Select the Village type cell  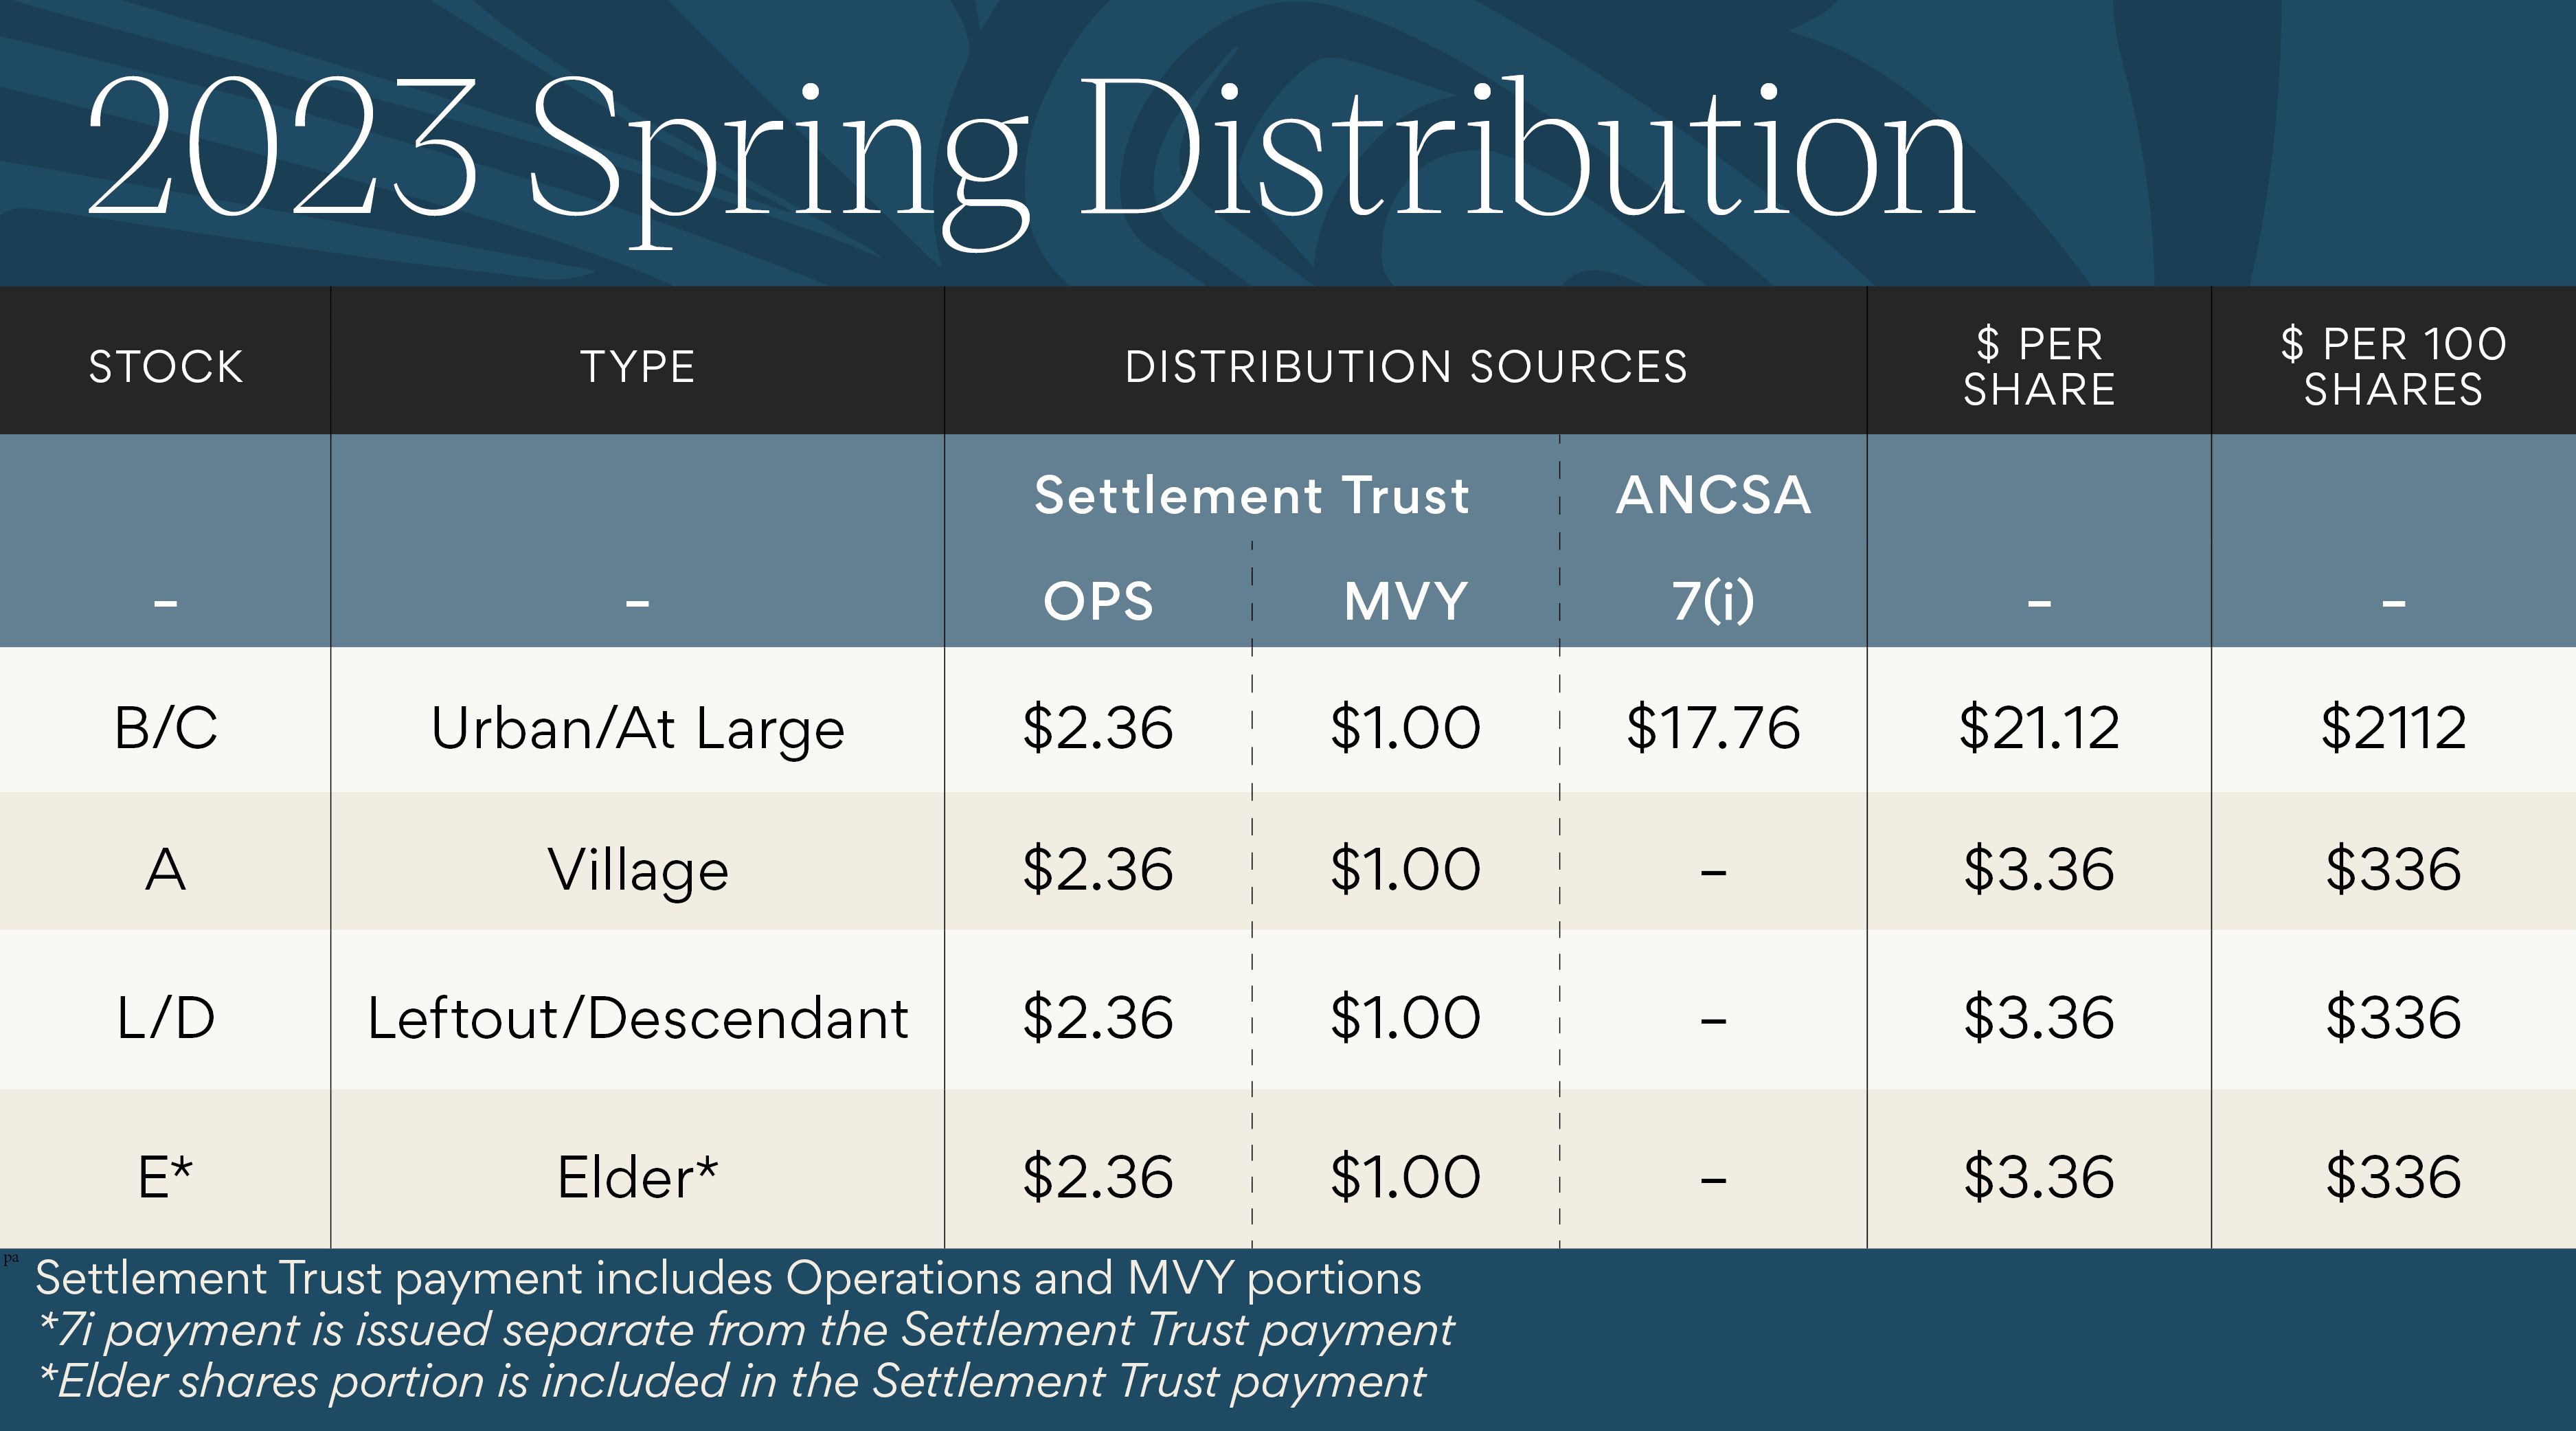click(x=637, y=869)
